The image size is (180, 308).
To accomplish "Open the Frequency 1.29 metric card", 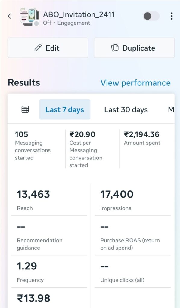I will tap(49, 272).
